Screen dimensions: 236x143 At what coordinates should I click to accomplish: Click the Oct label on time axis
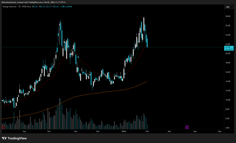tap(49, 132)
